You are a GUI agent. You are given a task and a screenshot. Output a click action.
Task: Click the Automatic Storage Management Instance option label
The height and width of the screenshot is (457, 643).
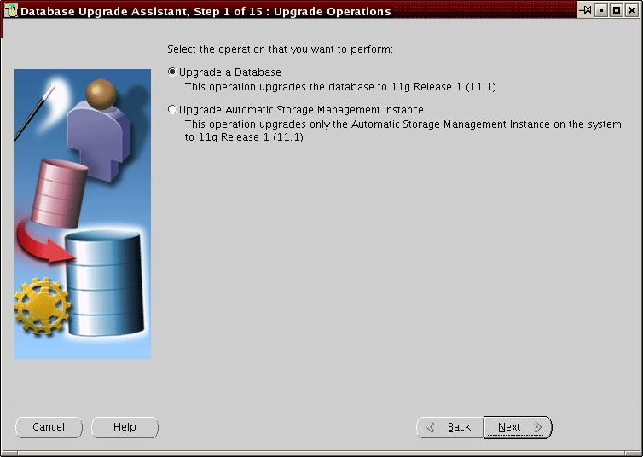pos(301,110)
